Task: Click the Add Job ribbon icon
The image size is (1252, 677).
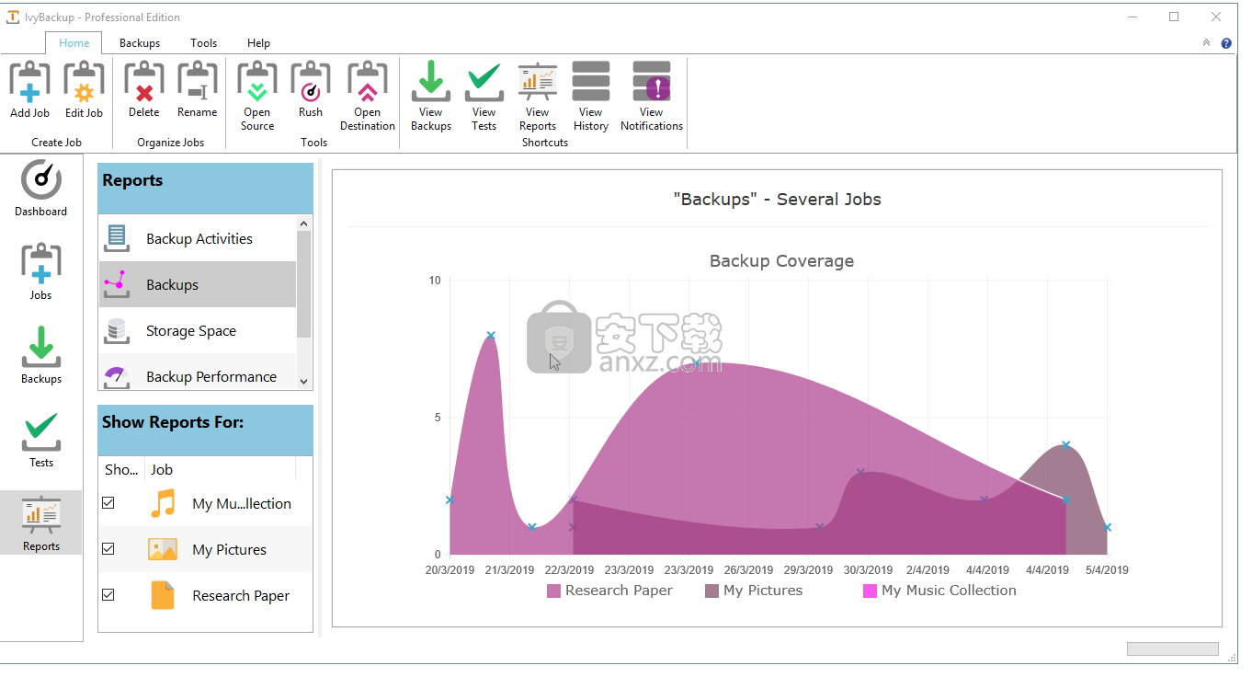Action: 29,90
